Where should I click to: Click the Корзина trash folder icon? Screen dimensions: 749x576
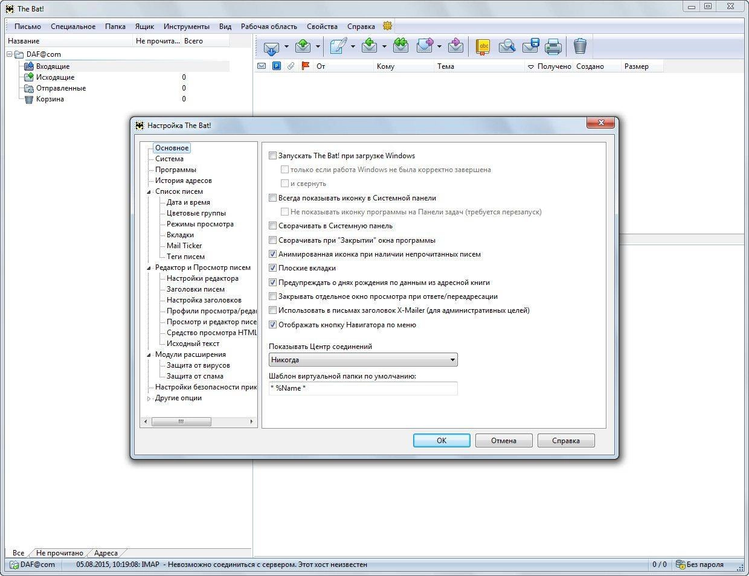point(28,98)
